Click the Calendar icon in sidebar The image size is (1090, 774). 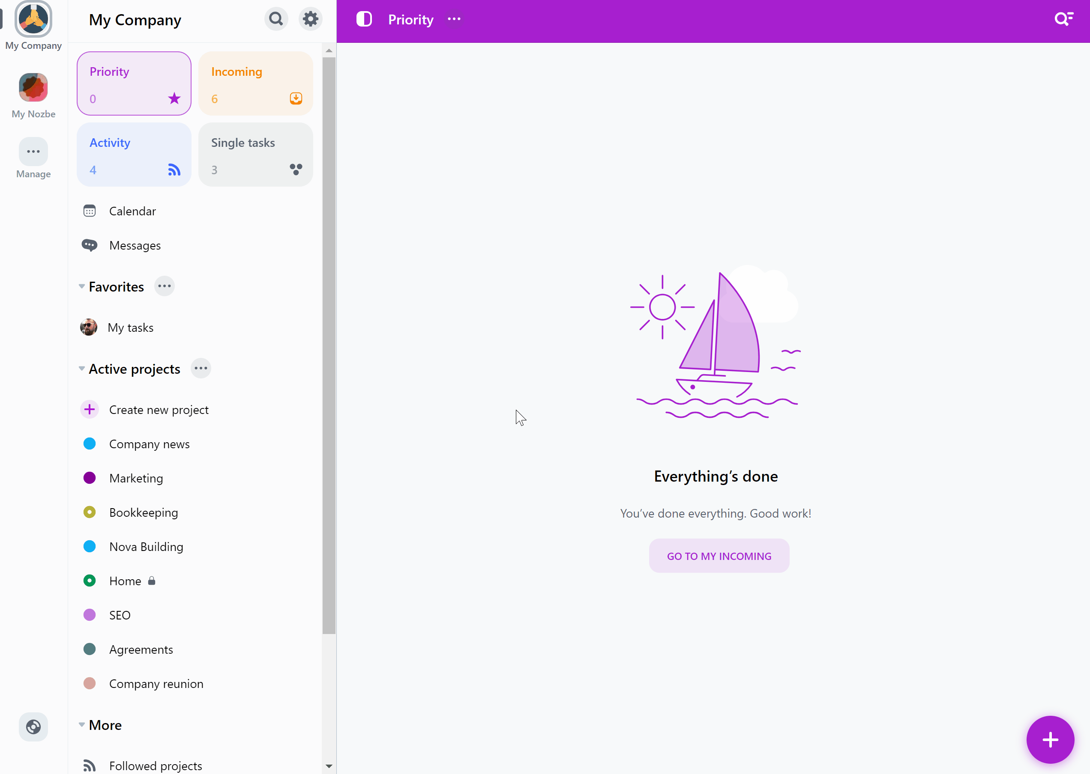(x=90, y=211)
